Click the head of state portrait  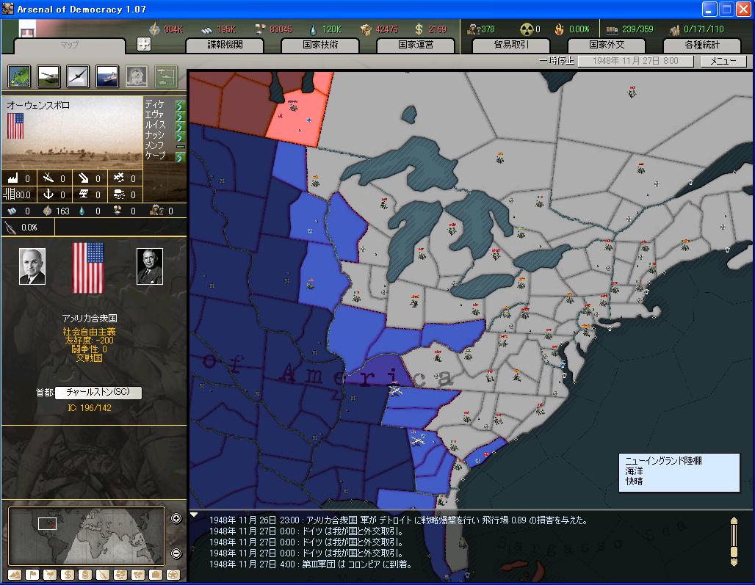32,266
